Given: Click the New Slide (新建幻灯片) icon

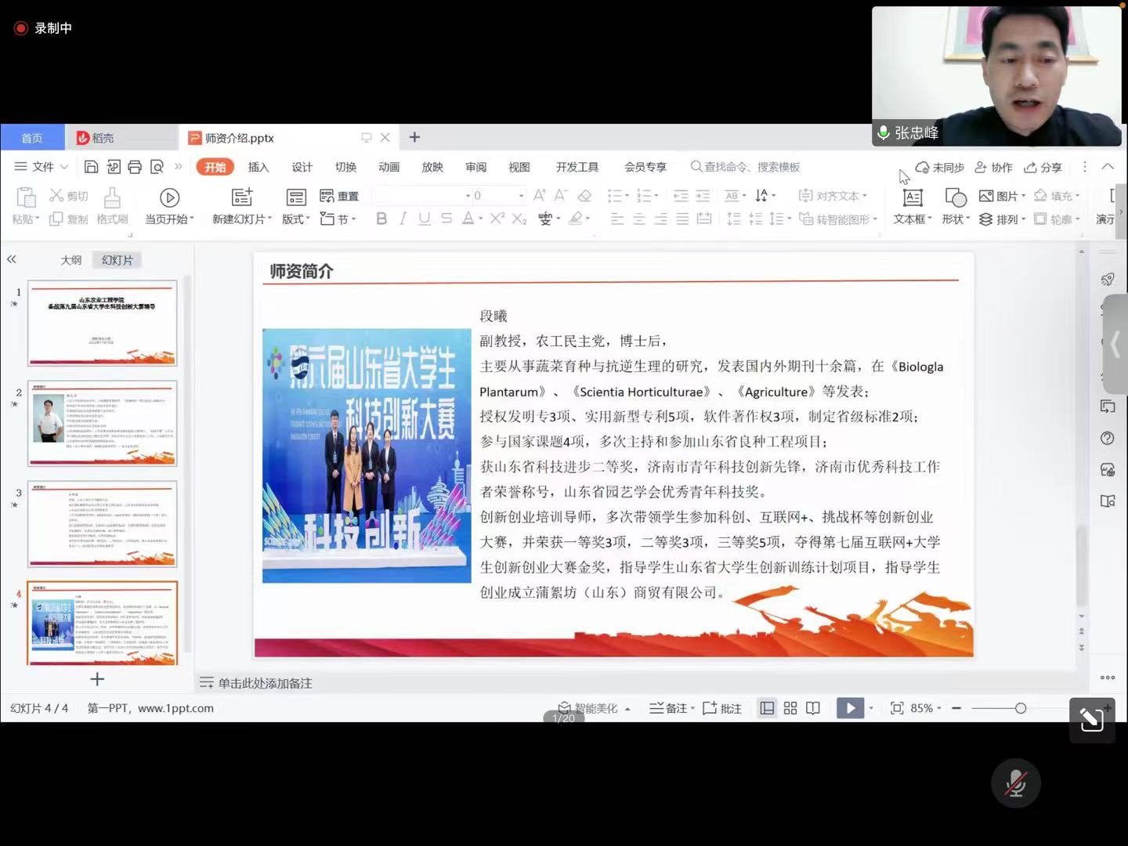Looking at the screenshot, I should pyautogui.click(x=242, y=197).
